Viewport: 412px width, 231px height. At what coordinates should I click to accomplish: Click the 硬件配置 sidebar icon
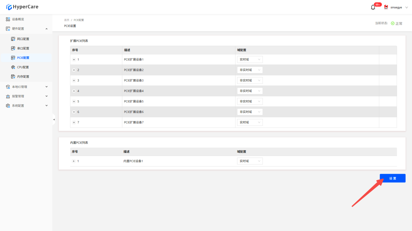8,29
